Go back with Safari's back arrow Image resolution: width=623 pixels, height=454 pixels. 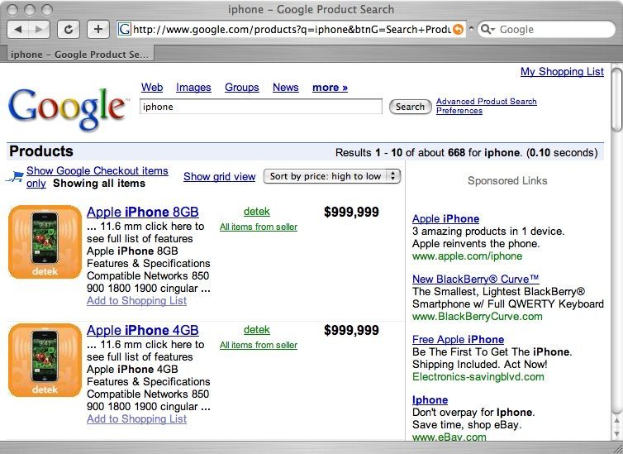[x=18, y=30]
